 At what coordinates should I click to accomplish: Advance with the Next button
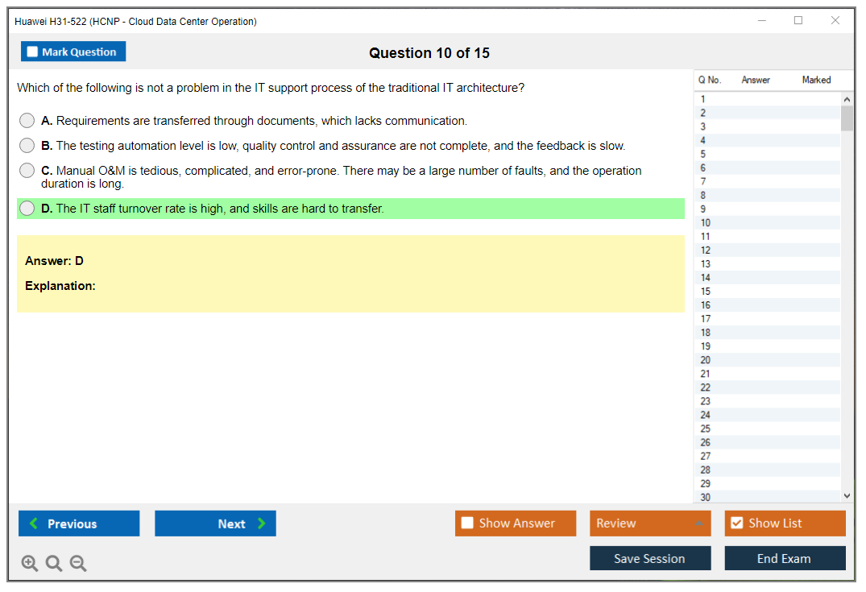coord(215,524)
